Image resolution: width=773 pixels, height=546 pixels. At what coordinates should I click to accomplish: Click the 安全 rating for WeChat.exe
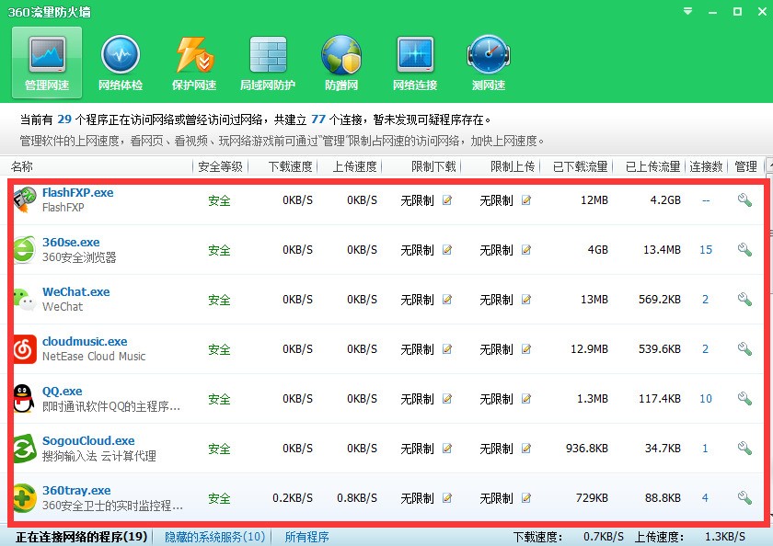pyautogui.click(x=219, y=300)
